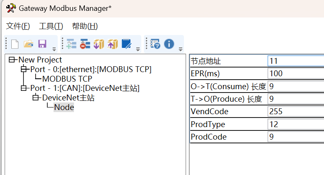Screen dimensions: 324x175
Task: Select the DeviceNet主站 sub-node
Action: pyautogui.click(x=68, y=97)
